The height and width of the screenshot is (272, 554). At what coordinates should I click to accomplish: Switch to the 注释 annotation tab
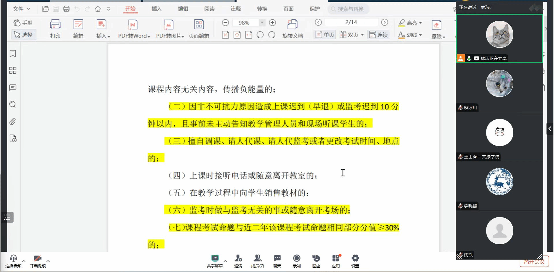pyautogui.click(x=235, y=9)
